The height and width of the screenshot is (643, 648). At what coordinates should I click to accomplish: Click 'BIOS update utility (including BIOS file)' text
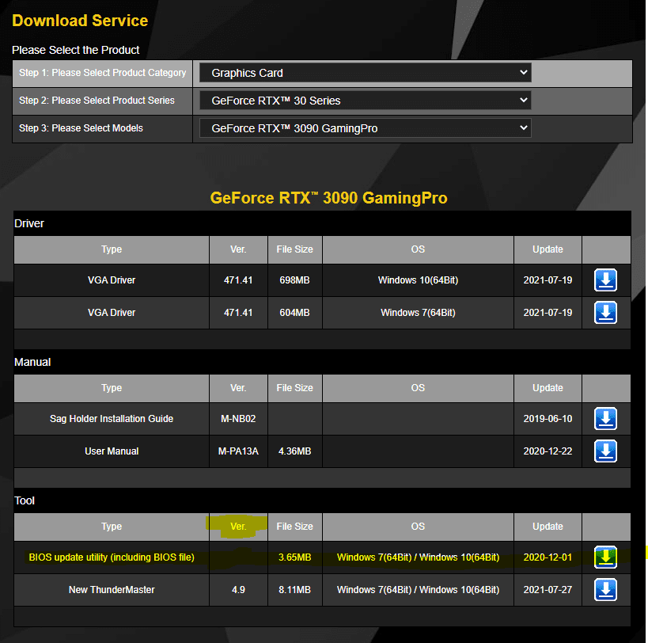coord(112,557)
